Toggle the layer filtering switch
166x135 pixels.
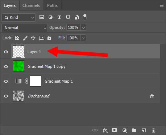[85, 17]
